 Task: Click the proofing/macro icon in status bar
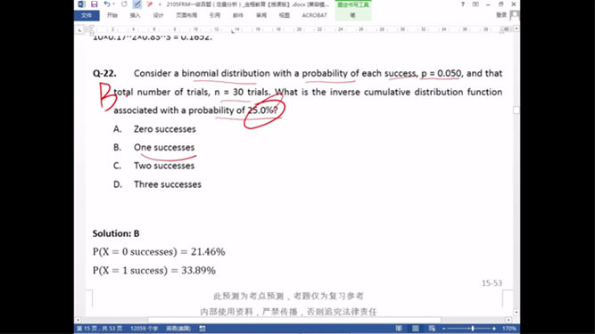click(202, 329)
